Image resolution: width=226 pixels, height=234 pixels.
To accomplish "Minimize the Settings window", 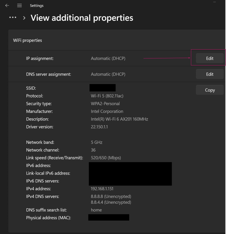I will pos(214,2).
